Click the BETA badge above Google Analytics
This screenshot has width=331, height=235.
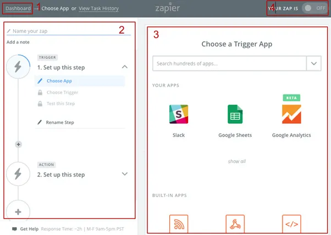(291, 97)
